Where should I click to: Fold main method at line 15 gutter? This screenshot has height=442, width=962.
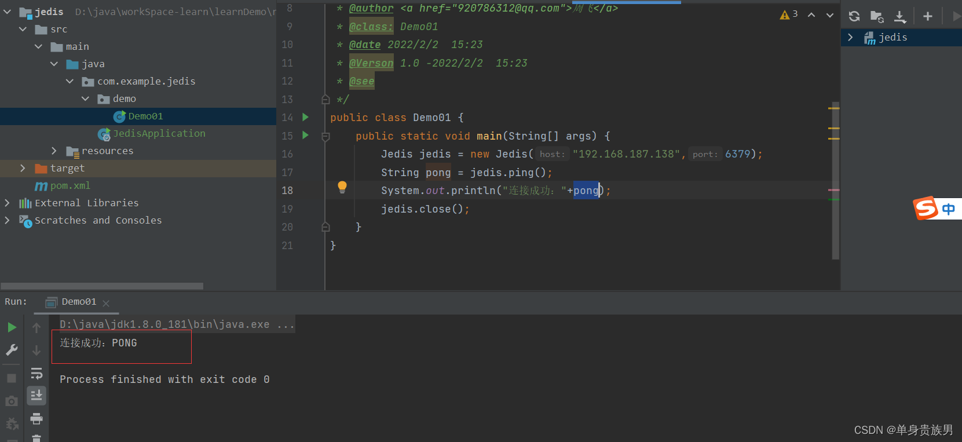click(325, 137)
